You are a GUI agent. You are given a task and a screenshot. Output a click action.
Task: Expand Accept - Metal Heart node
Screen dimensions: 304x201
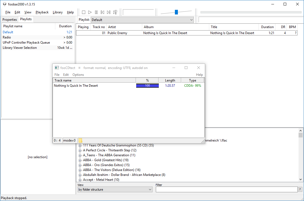pos(80,180)
